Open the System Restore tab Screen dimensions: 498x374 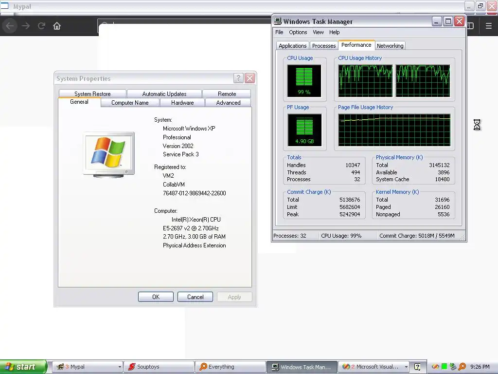[x=92, y=94]
